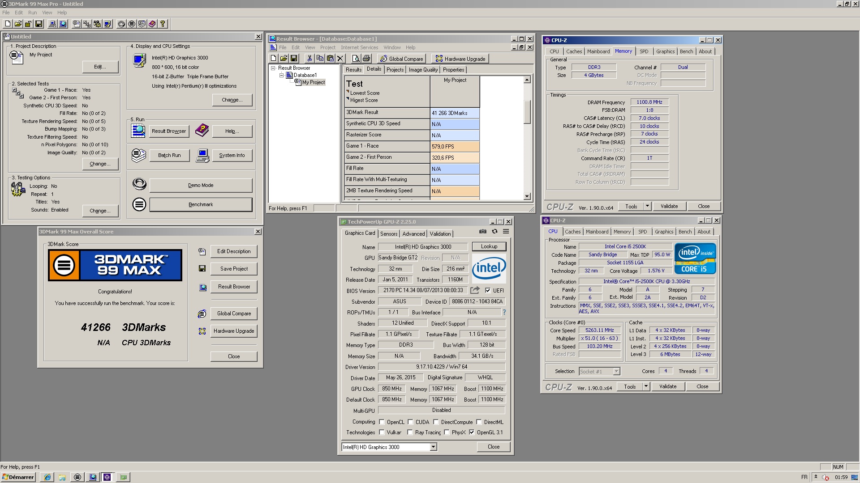Switch to the Memory tab in lower CPU-Z

tap(622, 232)
